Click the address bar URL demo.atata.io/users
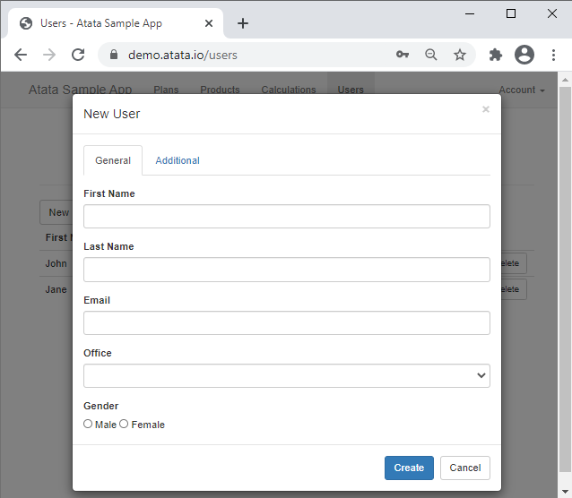This screenshot has height=498, width=572. pyautogui.click(x=182, y=55)
